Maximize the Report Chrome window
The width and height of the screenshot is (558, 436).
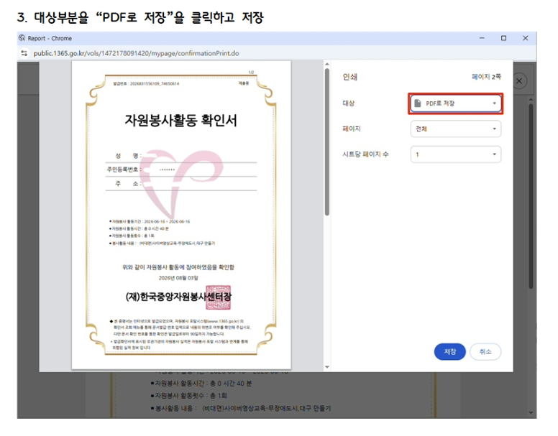pyautogui.click(x=503, y=38)
